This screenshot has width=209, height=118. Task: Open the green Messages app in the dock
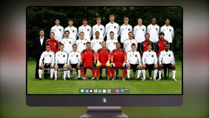pyautogui.click(x=82, y=91)
